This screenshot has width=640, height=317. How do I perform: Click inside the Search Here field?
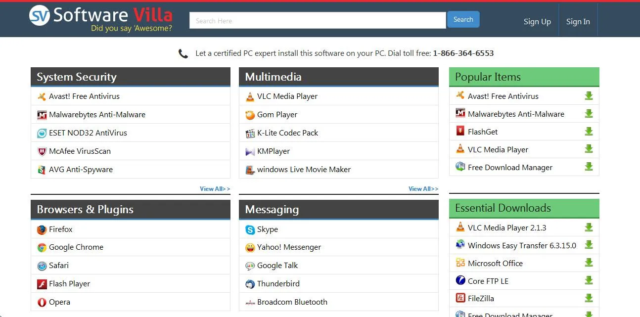317,20
